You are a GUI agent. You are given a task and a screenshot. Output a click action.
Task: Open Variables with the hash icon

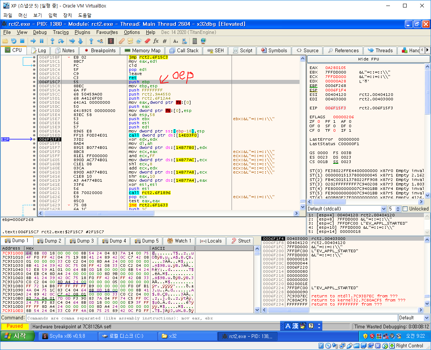(165, 41)
